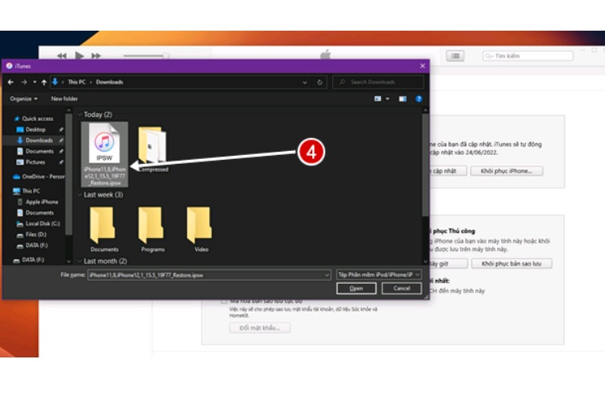
Task: Collapse the Last month (2) group
Action: (x=80, y=261)
